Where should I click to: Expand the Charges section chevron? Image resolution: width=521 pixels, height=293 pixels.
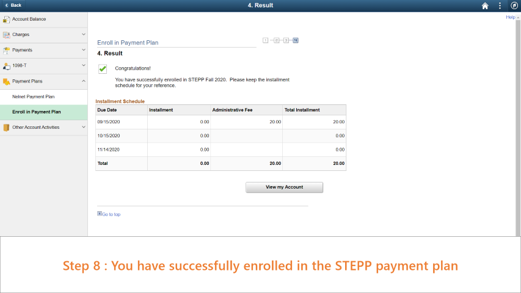[84, 34]
